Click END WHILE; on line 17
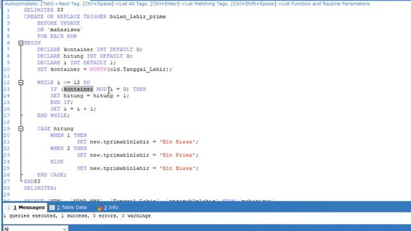The height and width of the screenshot is (231, 411). pyautogui.click(x=53, y=116)
